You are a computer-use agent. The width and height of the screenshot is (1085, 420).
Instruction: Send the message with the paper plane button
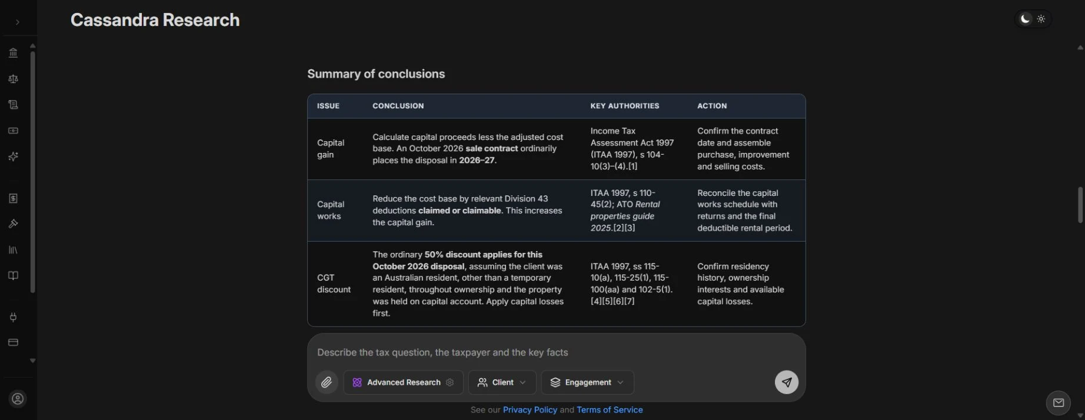(x=787, y=382)
